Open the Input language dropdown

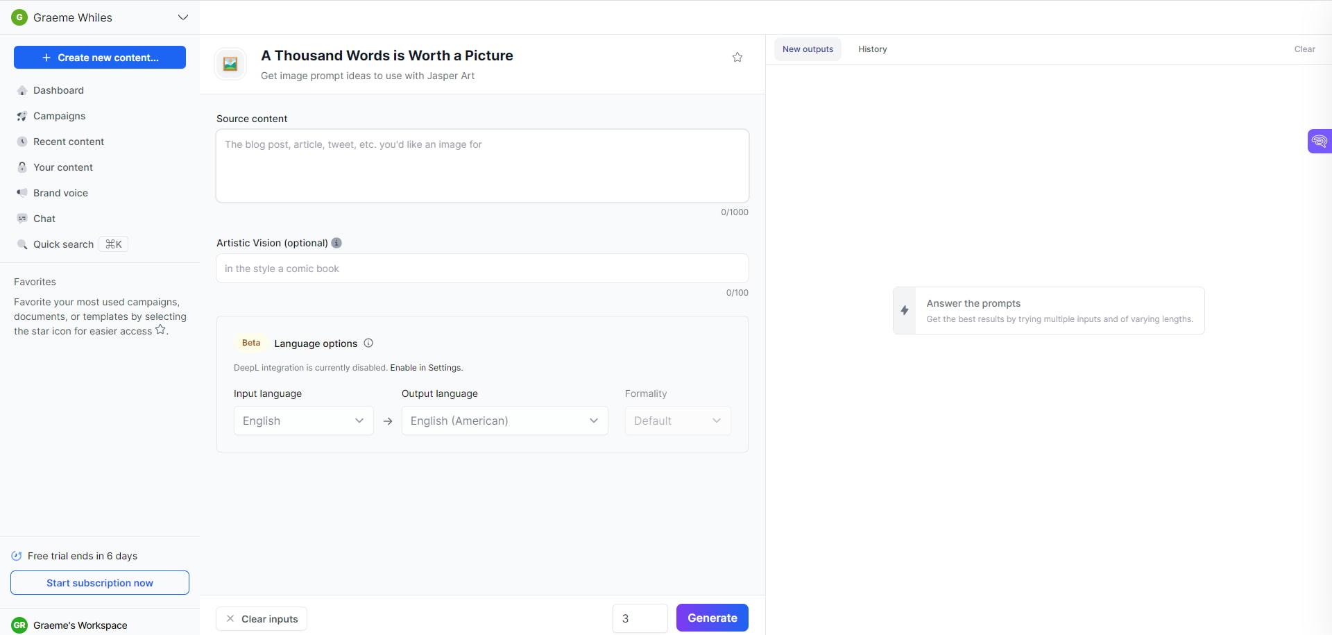point(303,421)
